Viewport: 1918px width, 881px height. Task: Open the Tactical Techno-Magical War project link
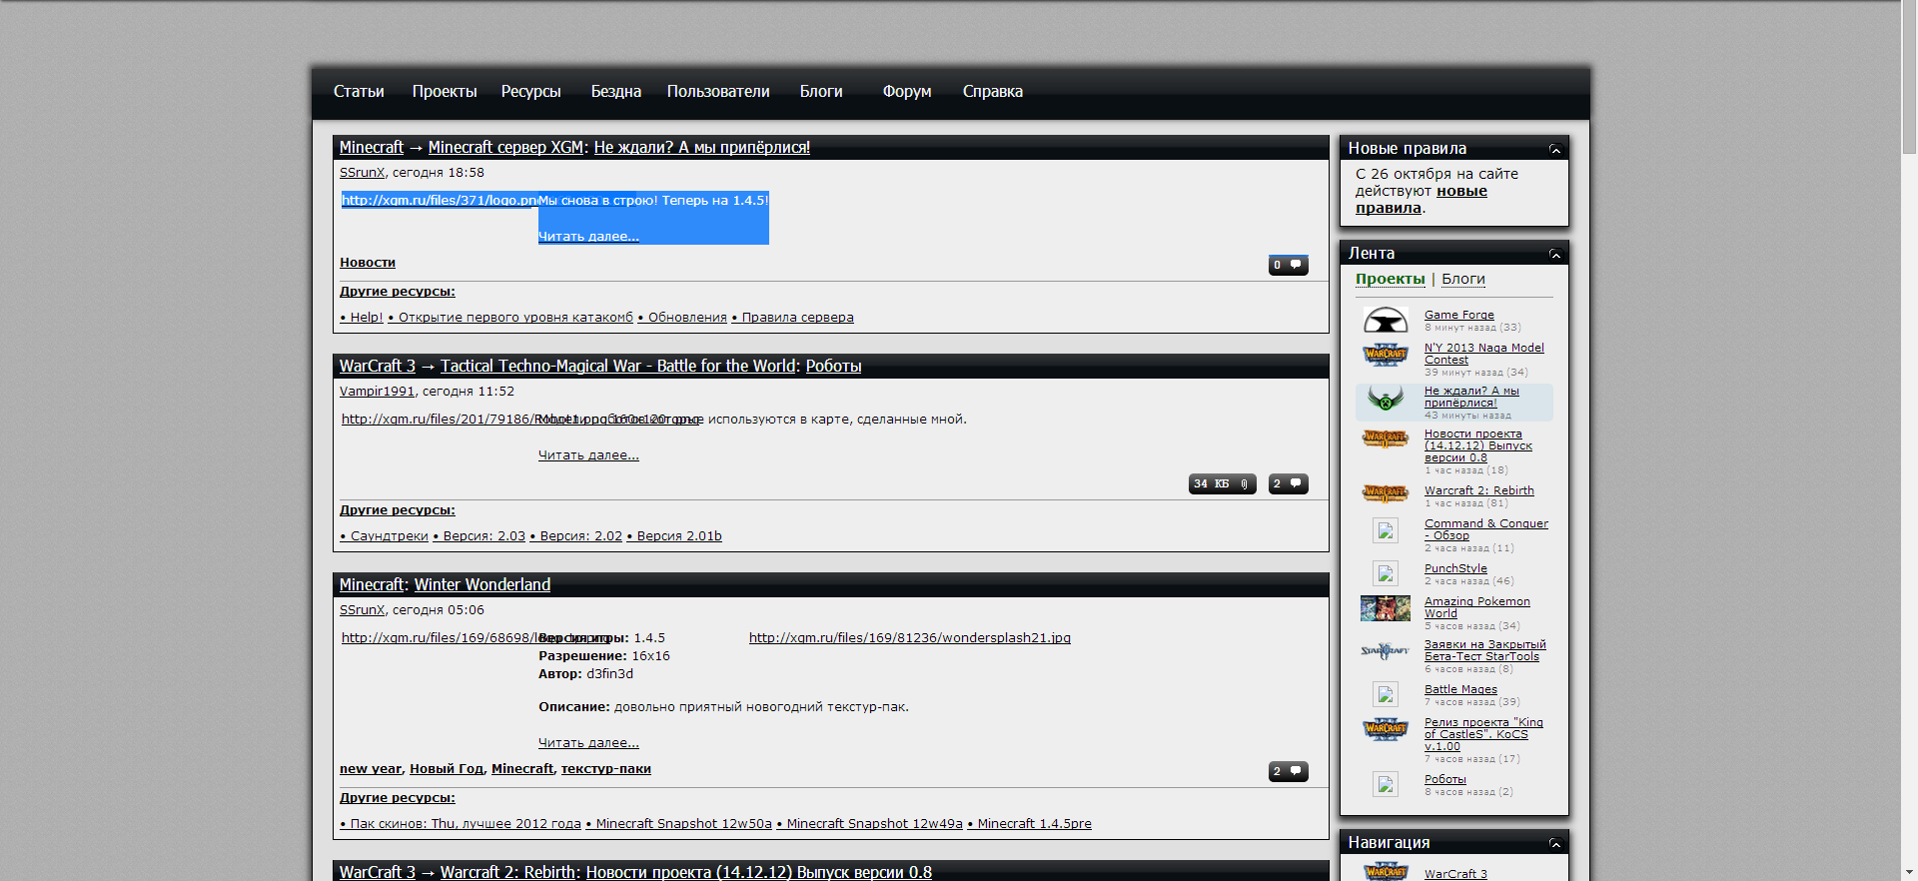tap(618, 366)
